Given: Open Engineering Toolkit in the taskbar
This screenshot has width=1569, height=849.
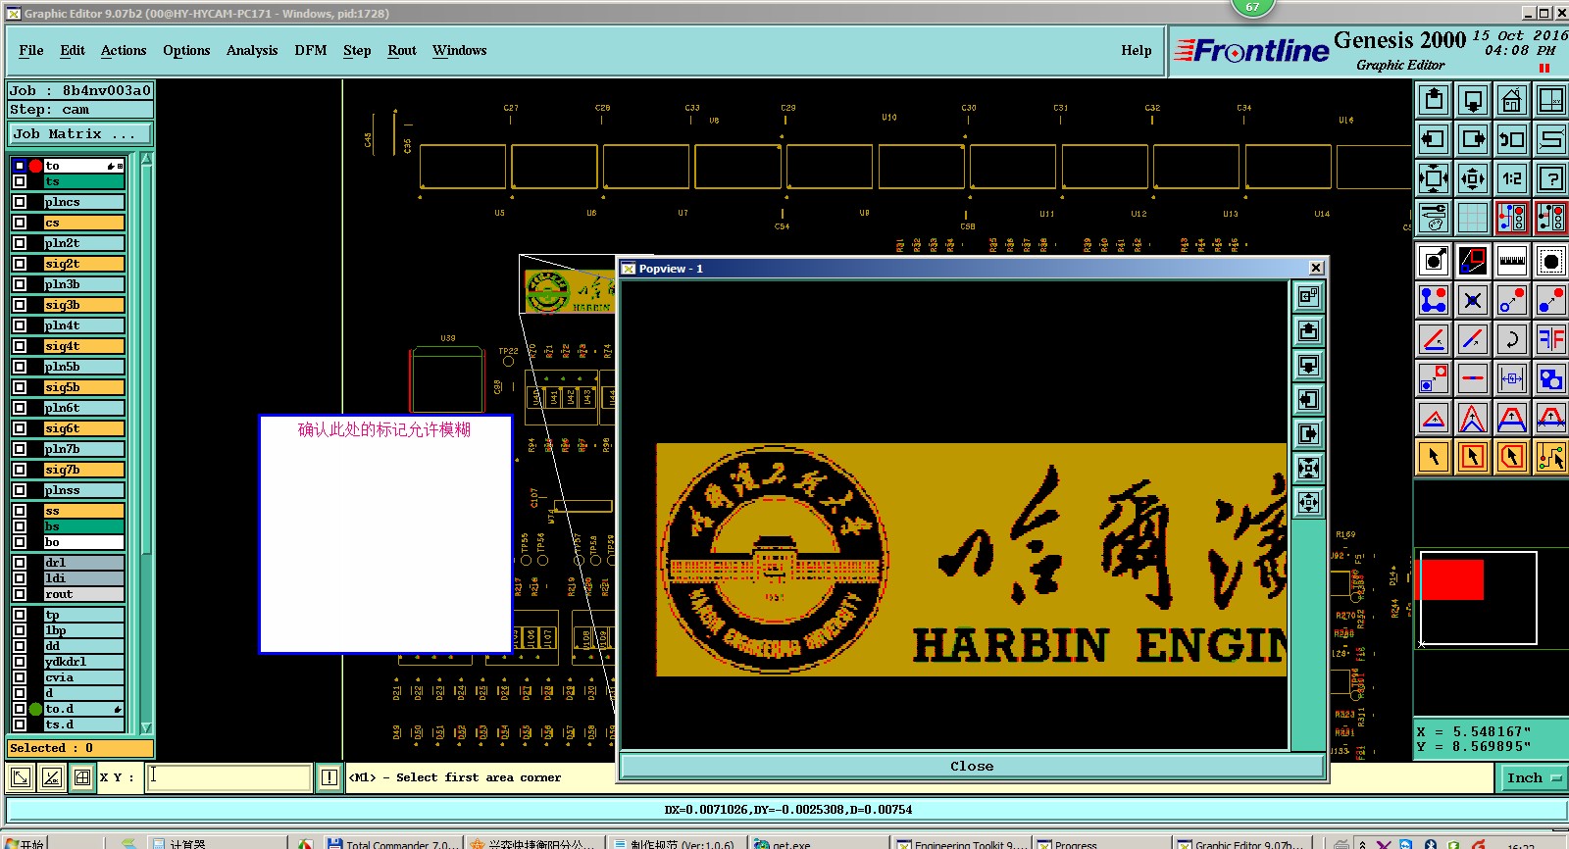Looking at the screenshot, I should (x=961, y=843).
